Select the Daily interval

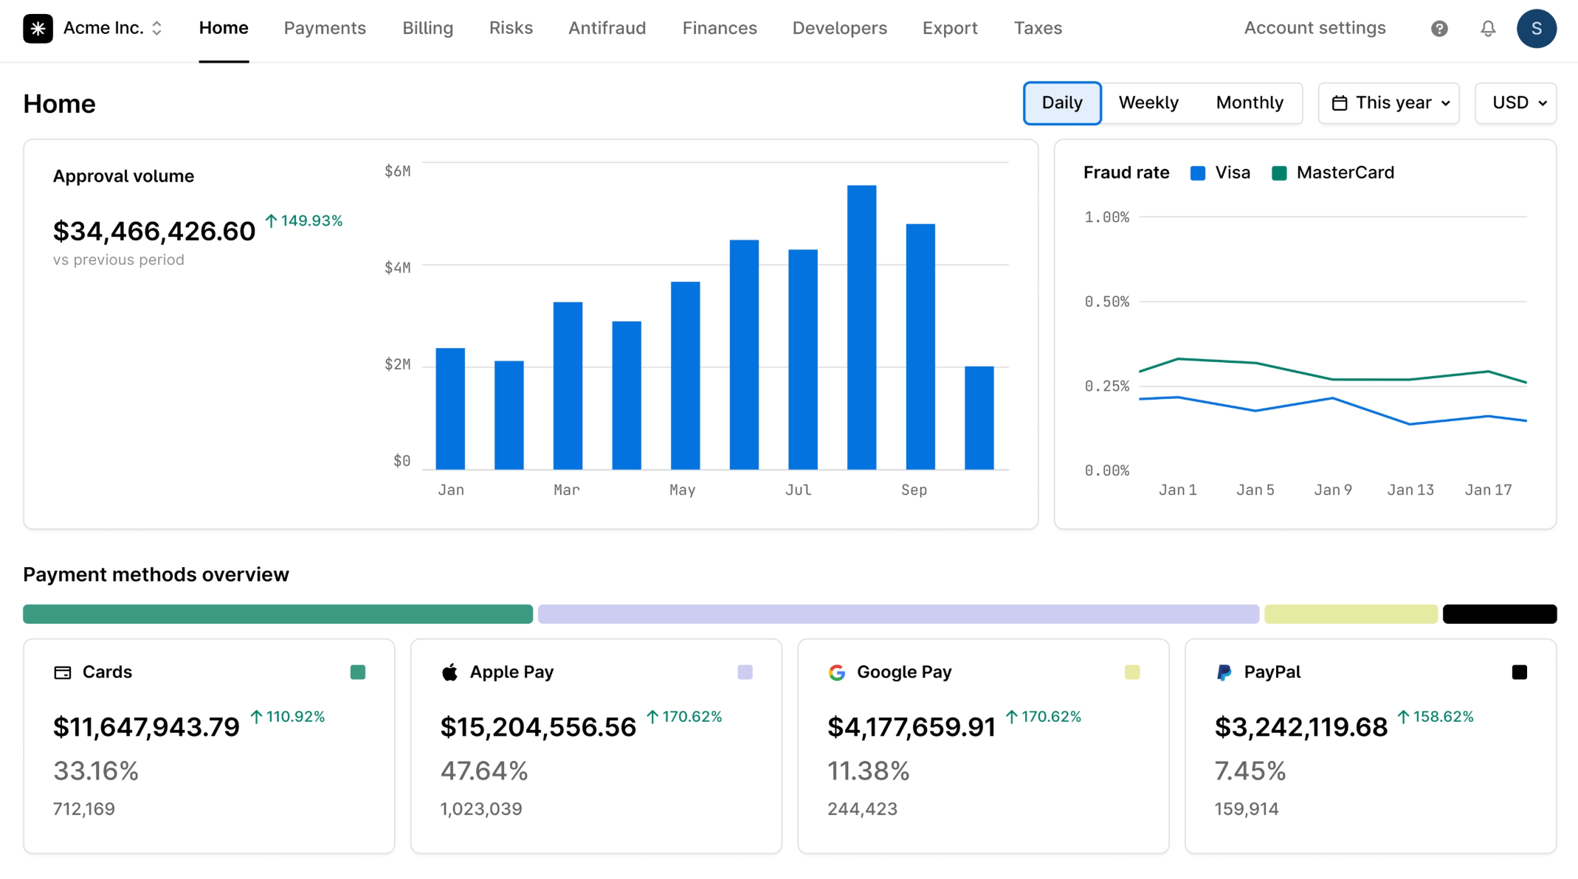[1062, 103]
